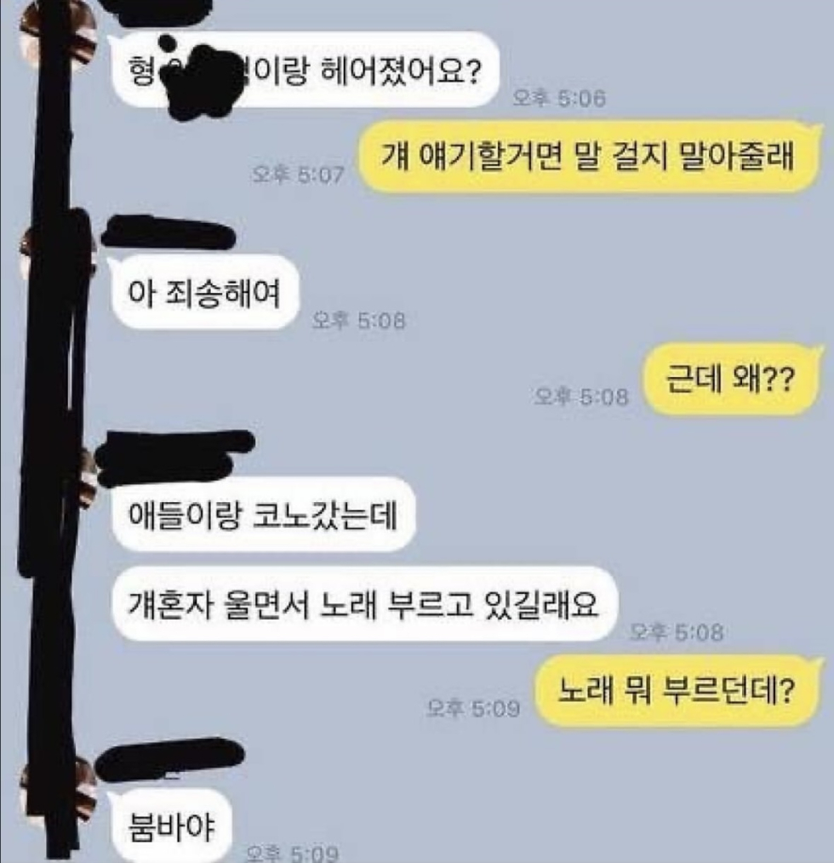Tap the '애들이랑 코노갔는데' message bubble

[263, 515]
